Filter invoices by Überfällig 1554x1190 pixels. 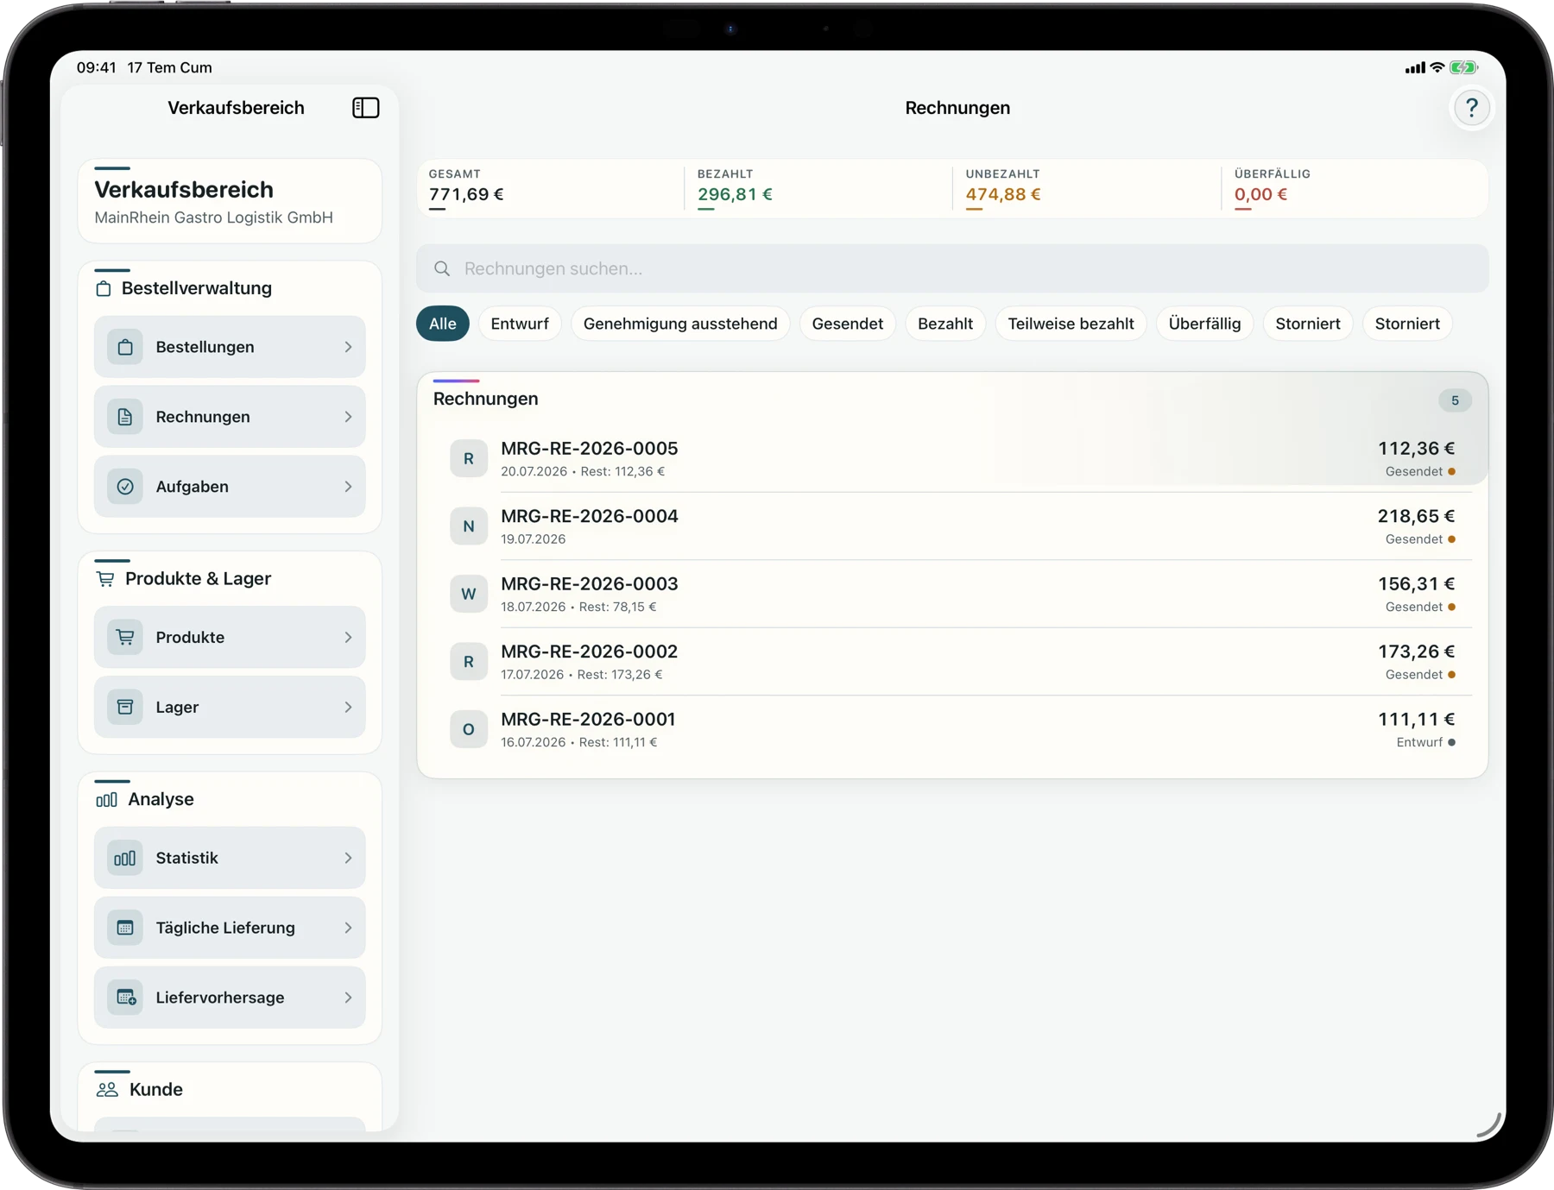tap(1204, 324)
